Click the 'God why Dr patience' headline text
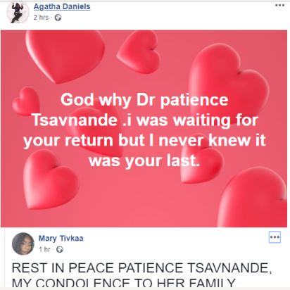290x290 pixels. (144, 99)
